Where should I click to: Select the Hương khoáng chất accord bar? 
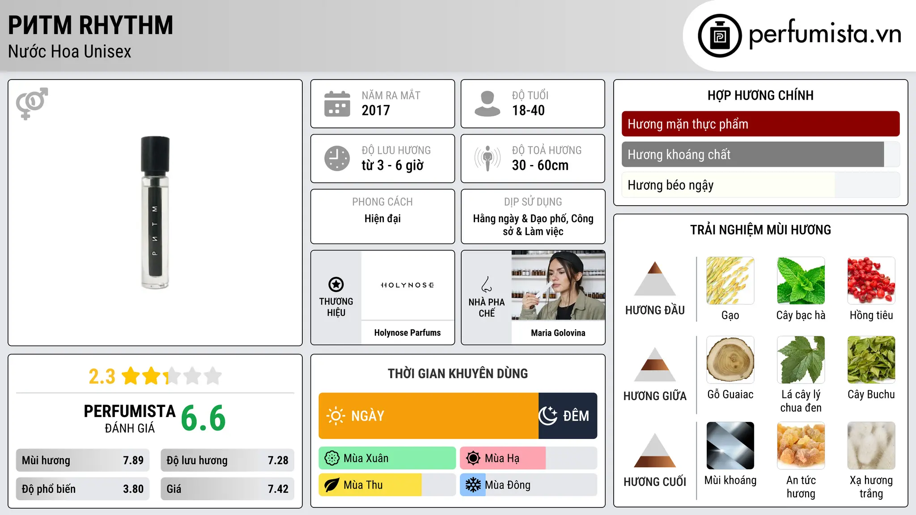point(760,154)
